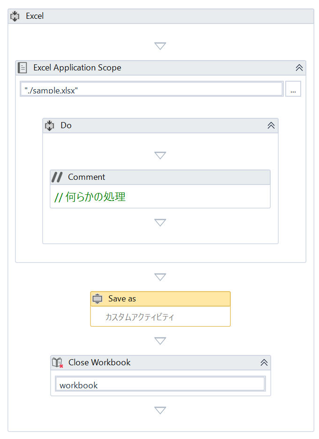Click drop arrow above Excel Application Scope
This screenshot has width=319, height=439.
pyautogui.click(x=160, y=46)
